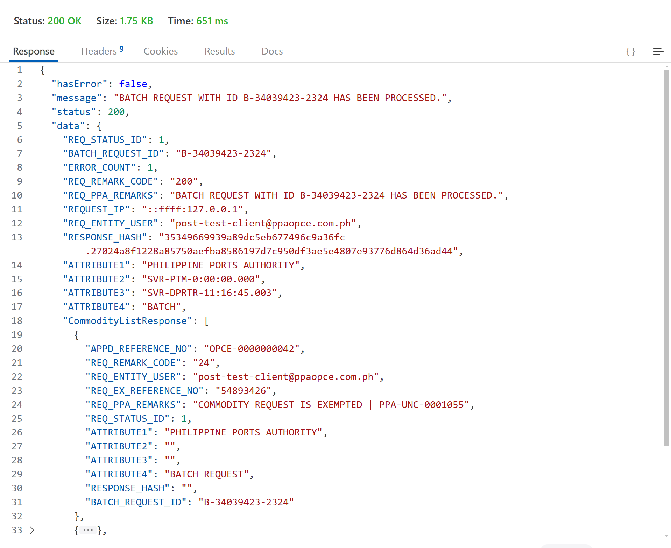The width and height of the screenshot is (671, 548).
Task: Select the Results tab
Action: tap(219, 51)
